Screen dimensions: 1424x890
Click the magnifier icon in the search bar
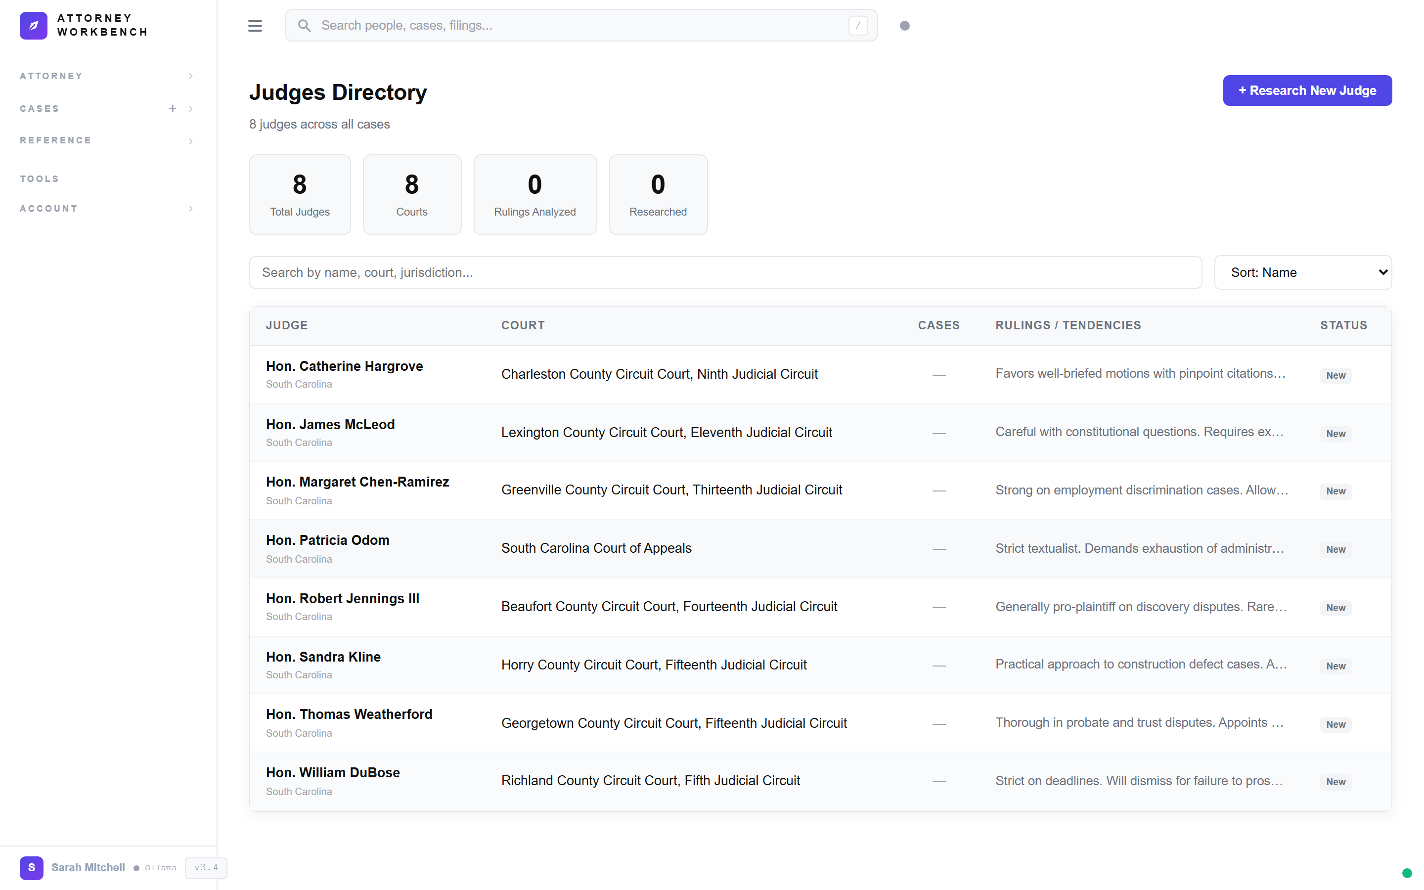click(305, 25)
